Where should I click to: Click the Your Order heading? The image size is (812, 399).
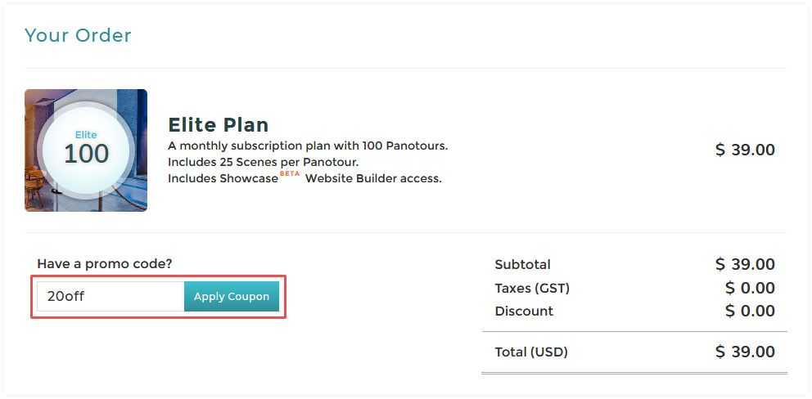78,35
